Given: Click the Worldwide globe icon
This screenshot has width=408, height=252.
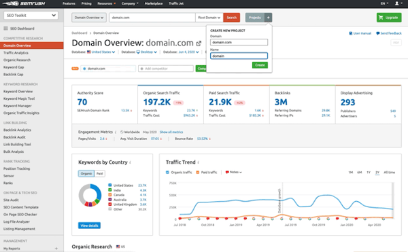Looking at the screenshot, I should pyautogui.click(x=122, y=132).
